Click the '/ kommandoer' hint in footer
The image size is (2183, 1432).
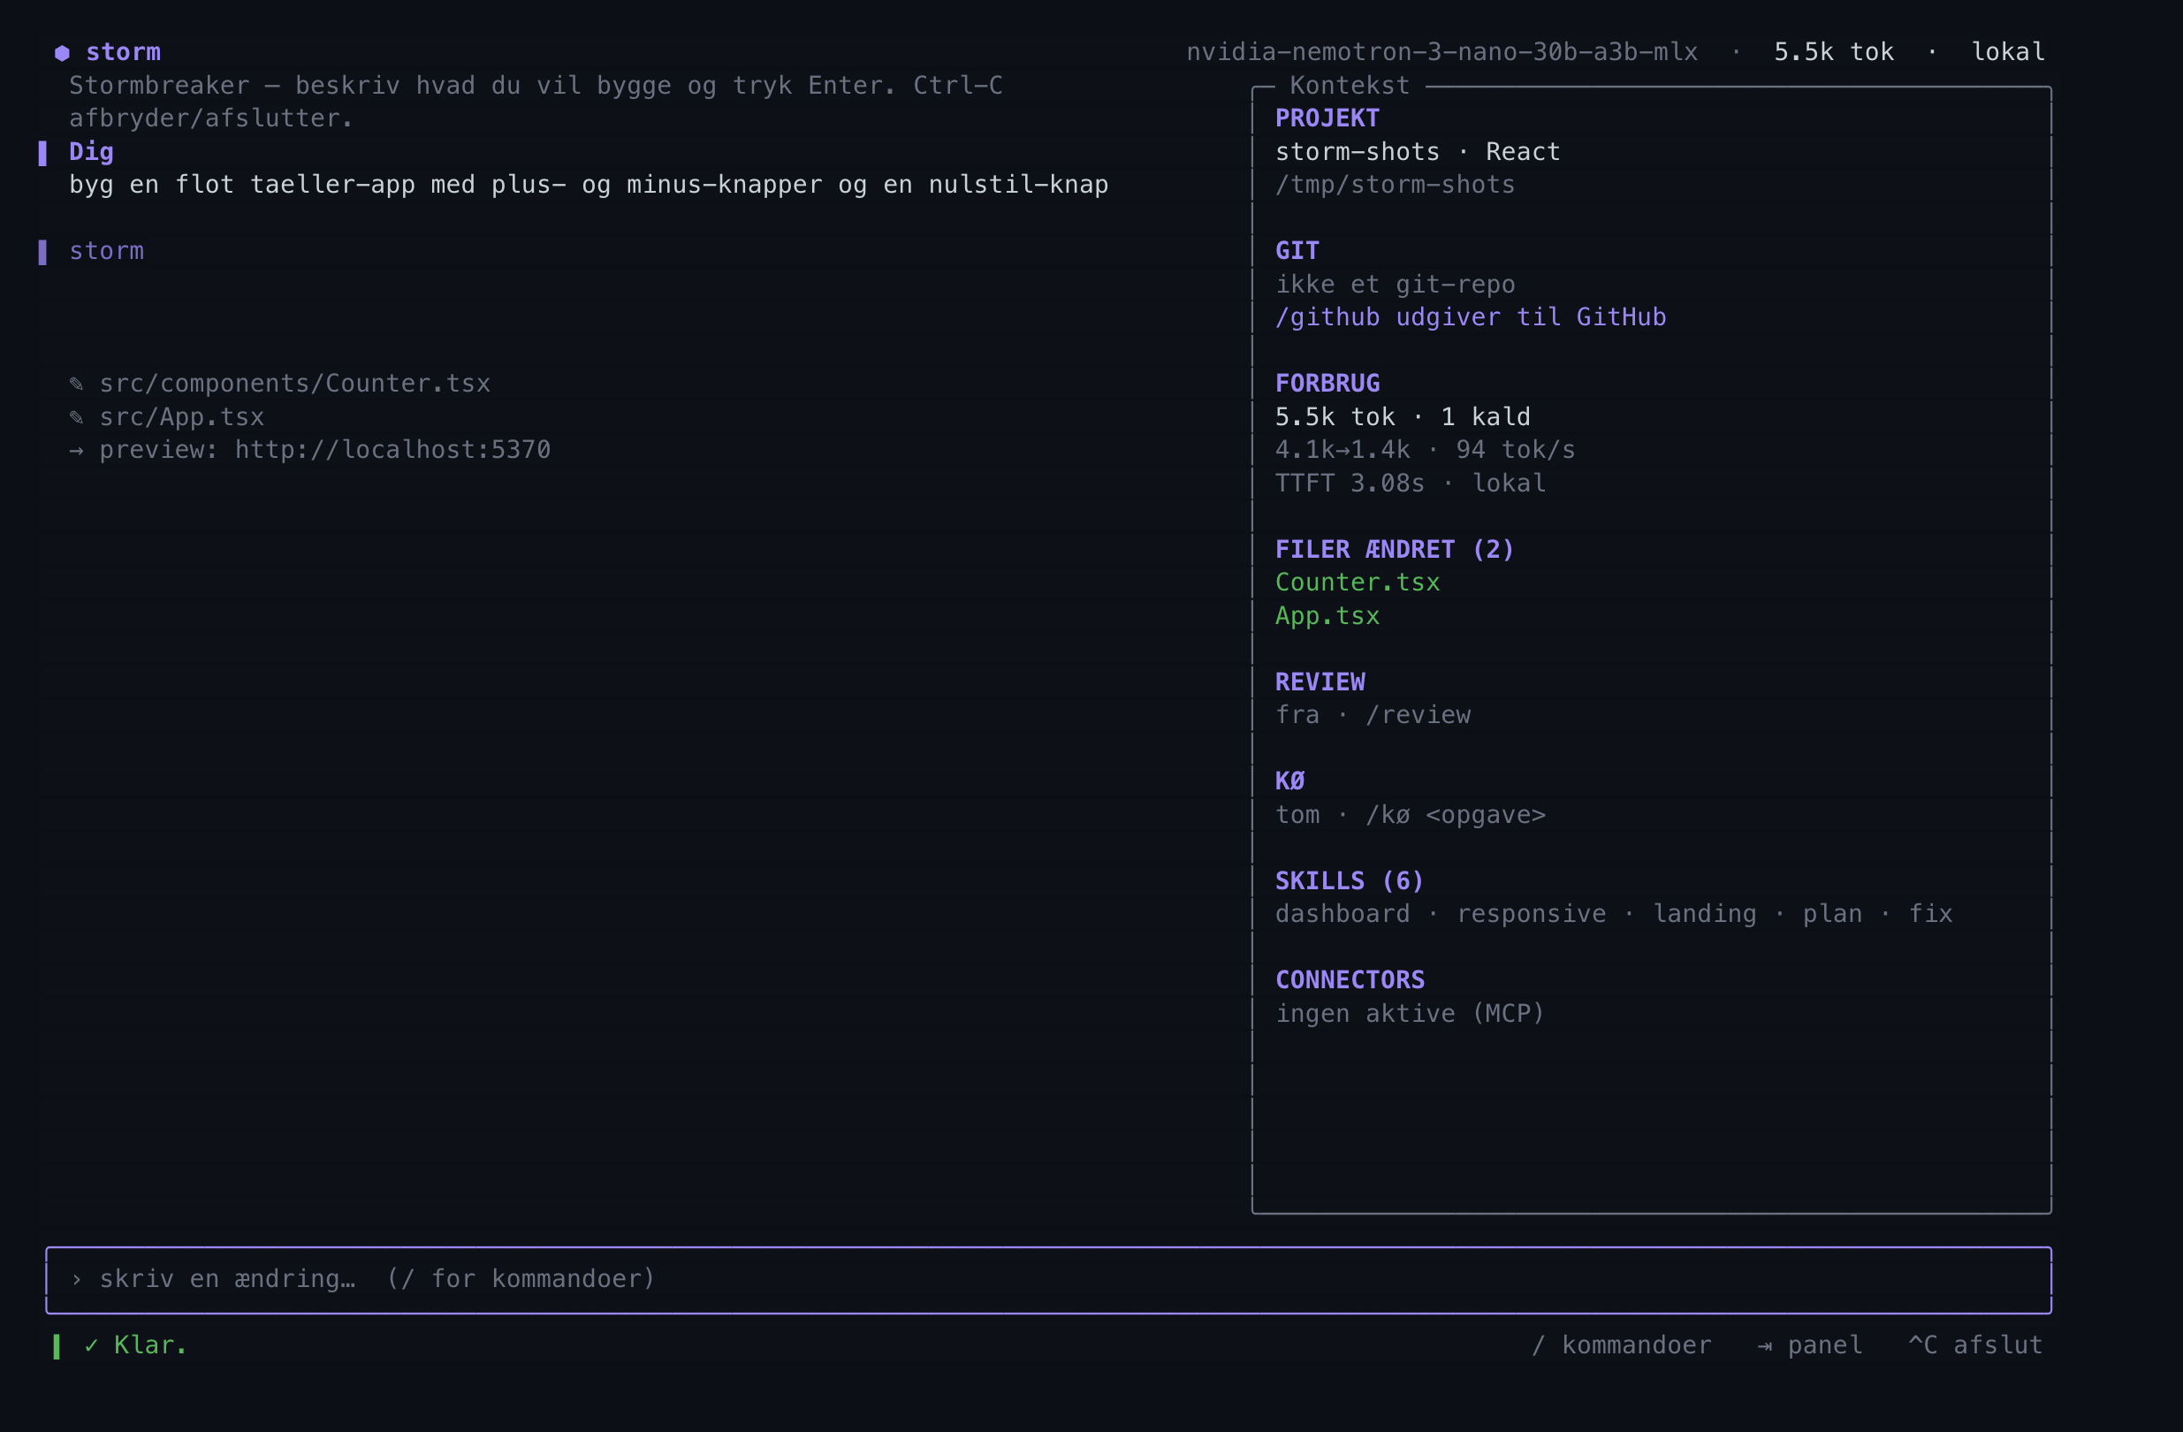[x=1622, y=1345]
